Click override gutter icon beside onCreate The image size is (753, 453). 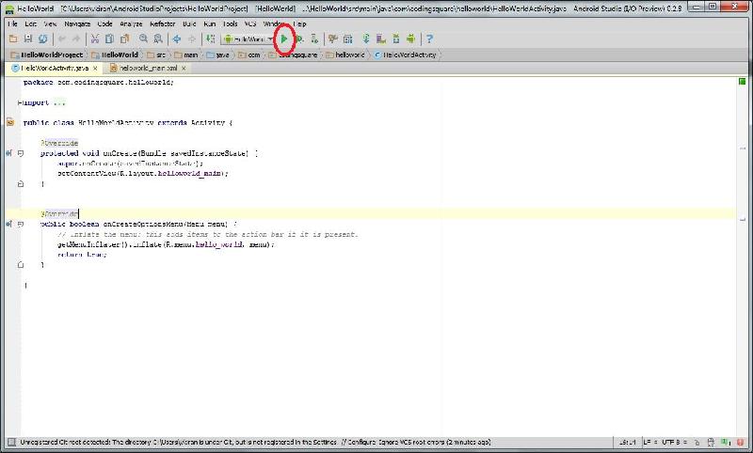click(x=8, y=153)
